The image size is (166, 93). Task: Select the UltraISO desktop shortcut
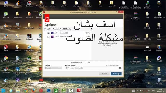[x=159, y=59]
